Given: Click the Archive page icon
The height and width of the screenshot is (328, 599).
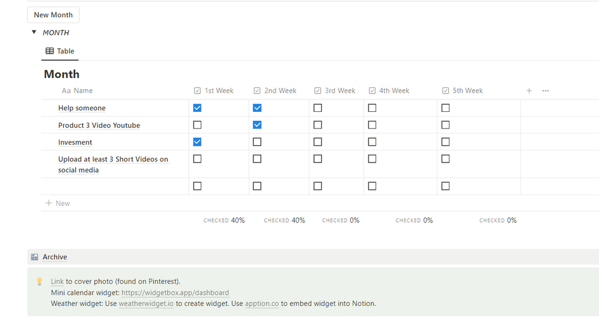Looking at the screenshot, I should click(35, 257).
